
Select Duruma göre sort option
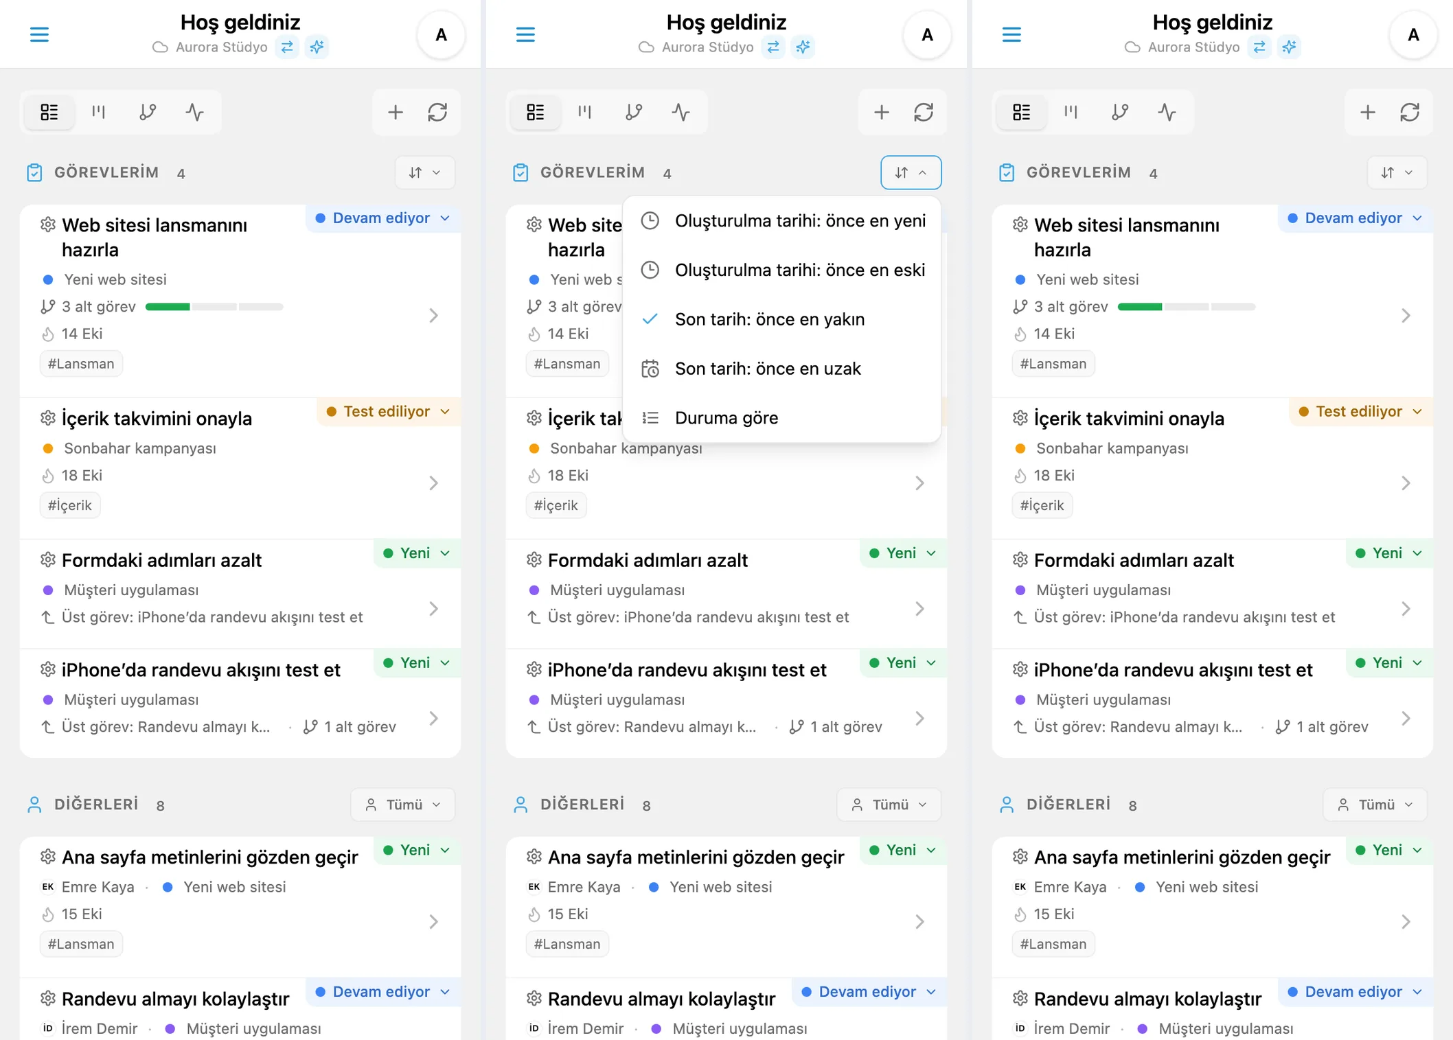[781, 418]
